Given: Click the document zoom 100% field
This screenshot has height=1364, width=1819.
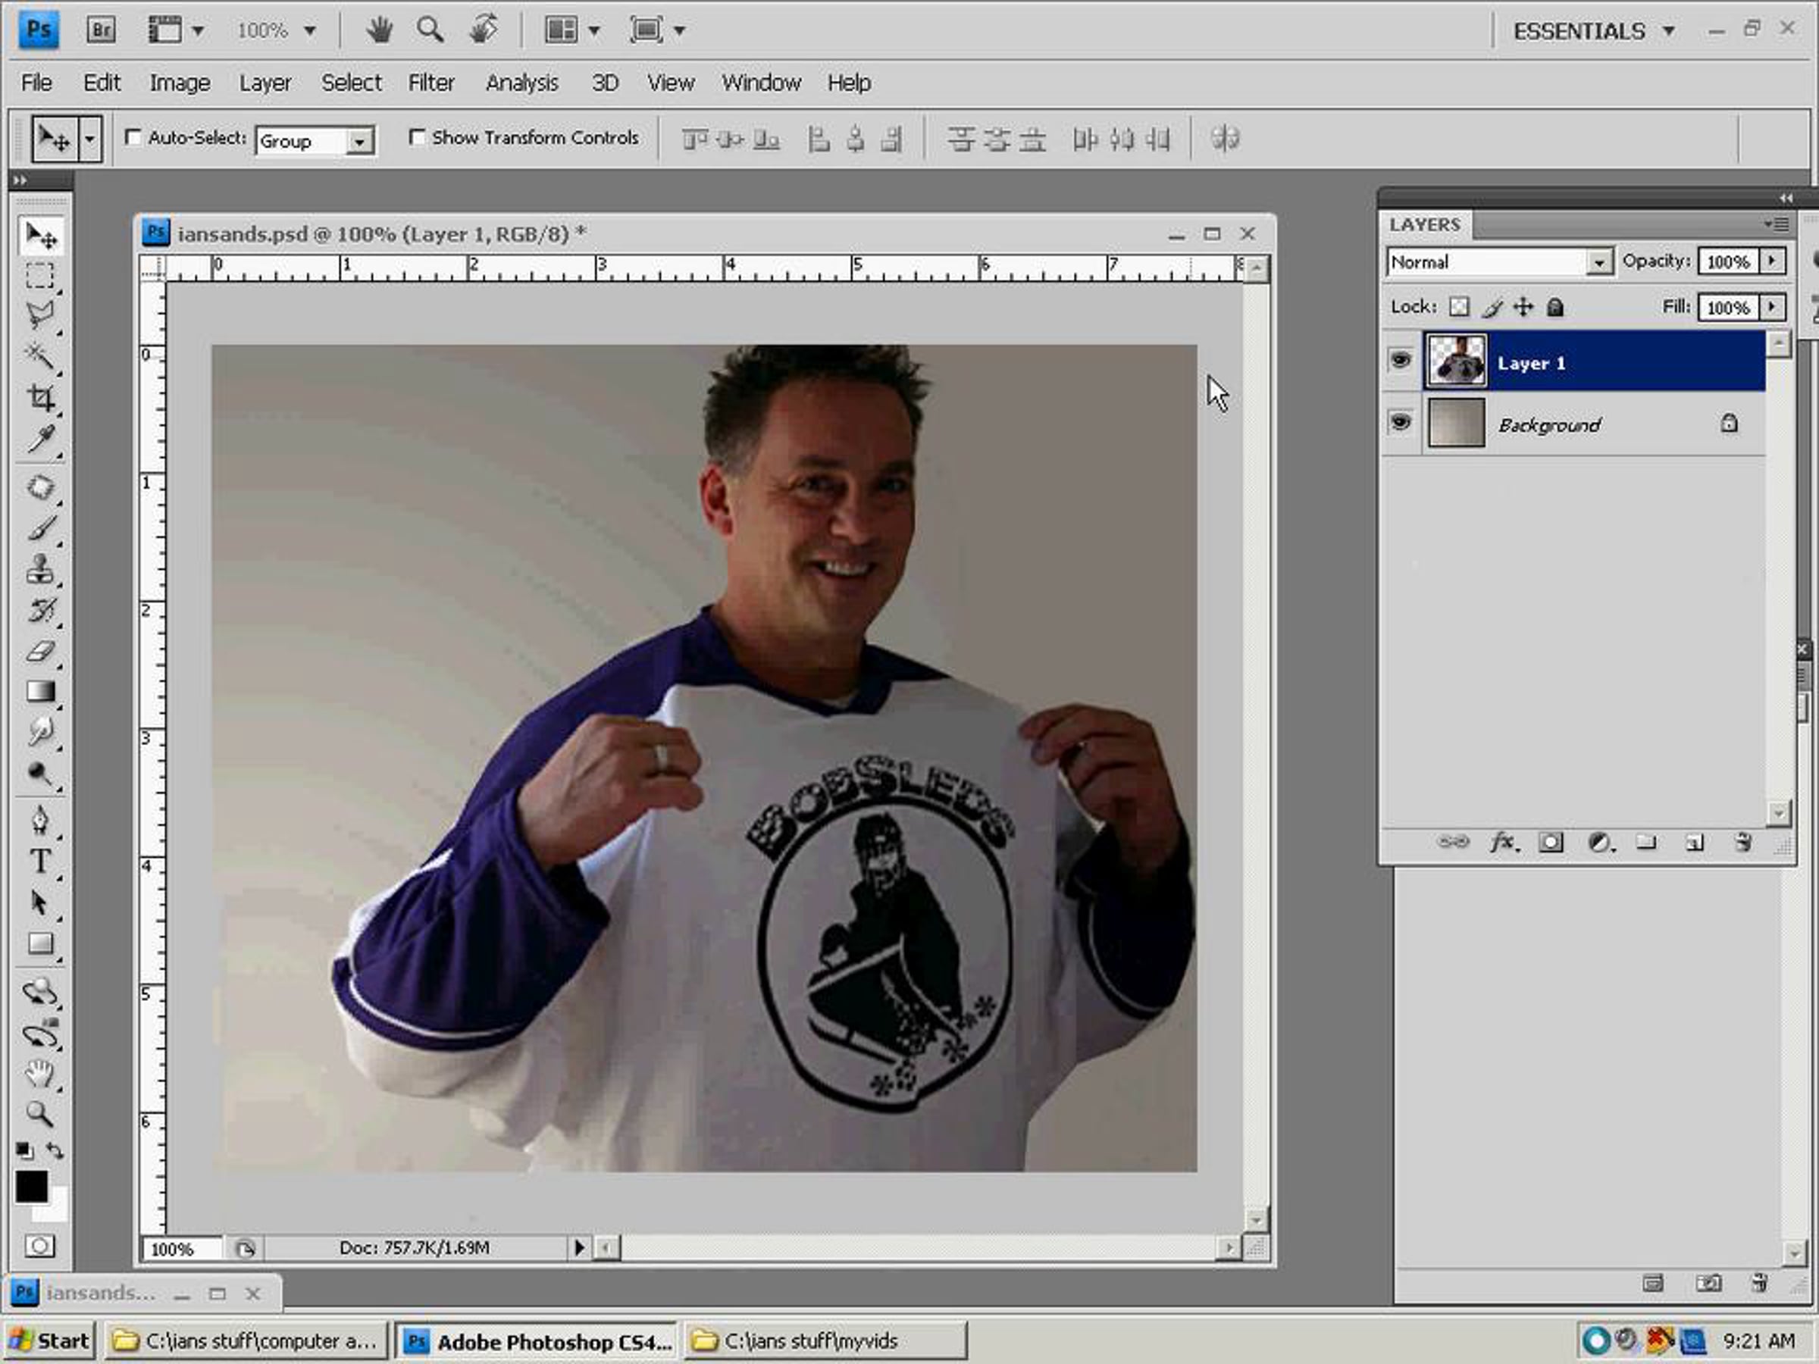Looking at the screenshot, I should (x=181, y=1249).
